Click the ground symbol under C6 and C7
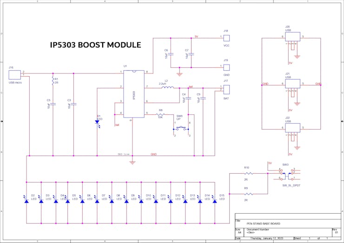344x243 pixels. coord(179,74)
